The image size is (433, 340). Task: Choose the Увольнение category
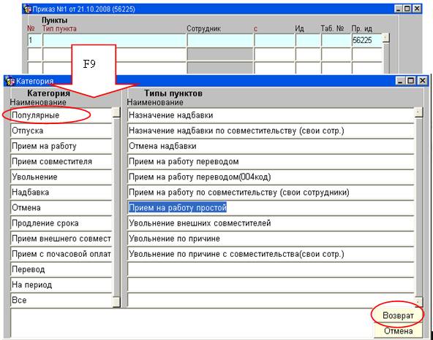pyautogui.click(x=61, y=177)
